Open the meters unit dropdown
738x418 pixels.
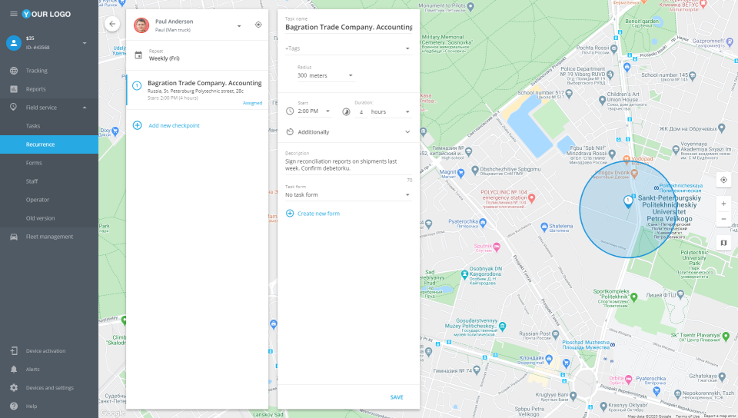click(331, 75)
